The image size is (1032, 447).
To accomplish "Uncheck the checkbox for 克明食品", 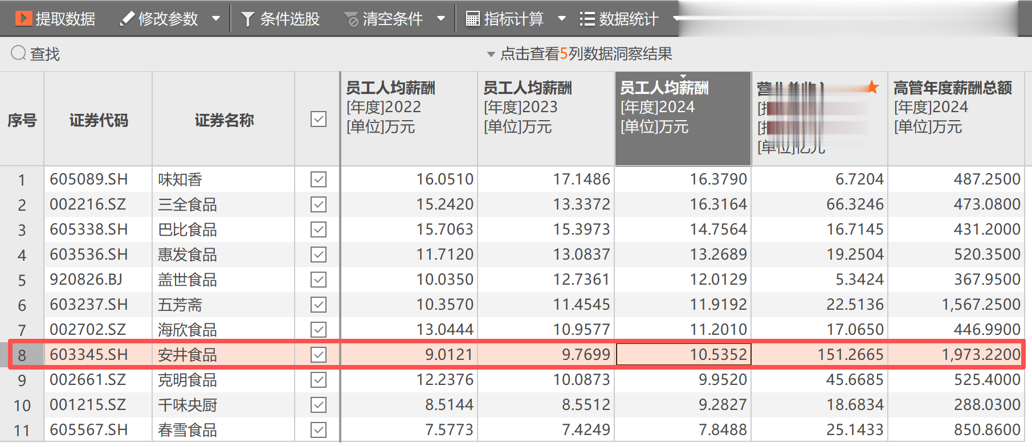I will [319, 380].
